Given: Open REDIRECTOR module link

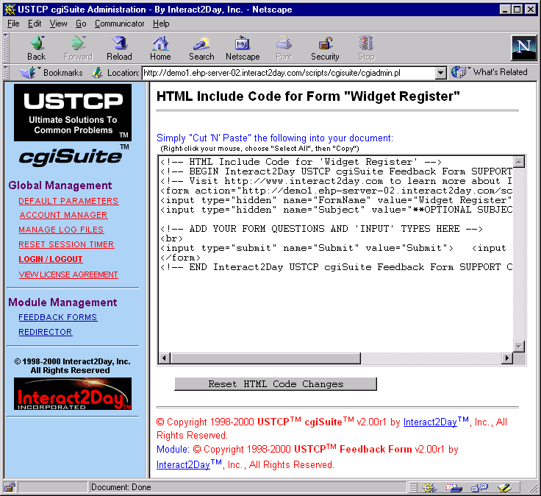Looking at the screenshot, I should coord(45,332).
